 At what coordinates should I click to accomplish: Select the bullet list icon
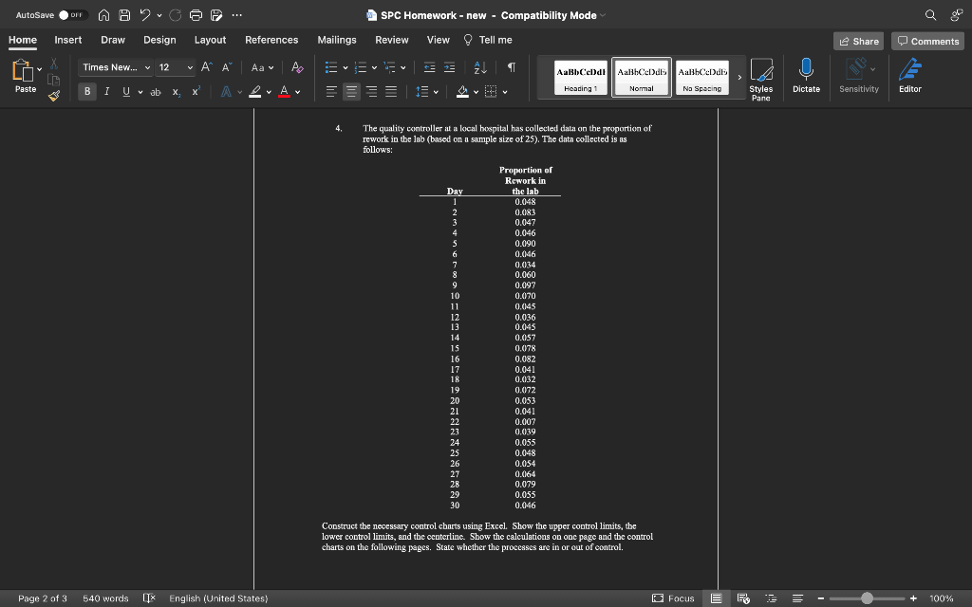[329, 67]
